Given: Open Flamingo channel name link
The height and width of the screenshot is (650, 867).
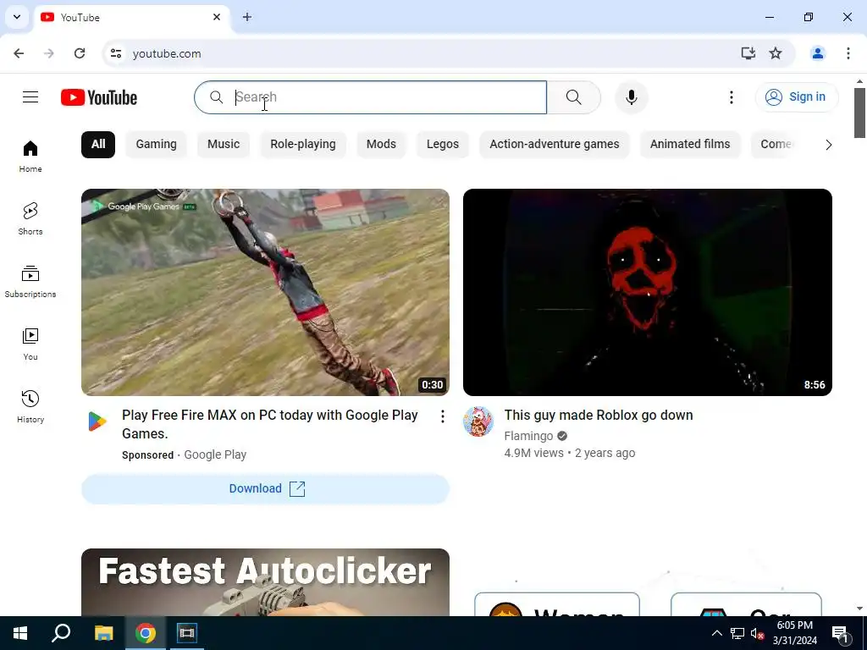Looking at the screenshot, I should point(528,436).
